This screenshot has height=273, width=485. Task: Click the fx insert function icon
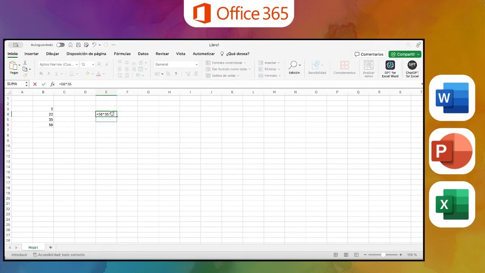[x=52, y=84]
